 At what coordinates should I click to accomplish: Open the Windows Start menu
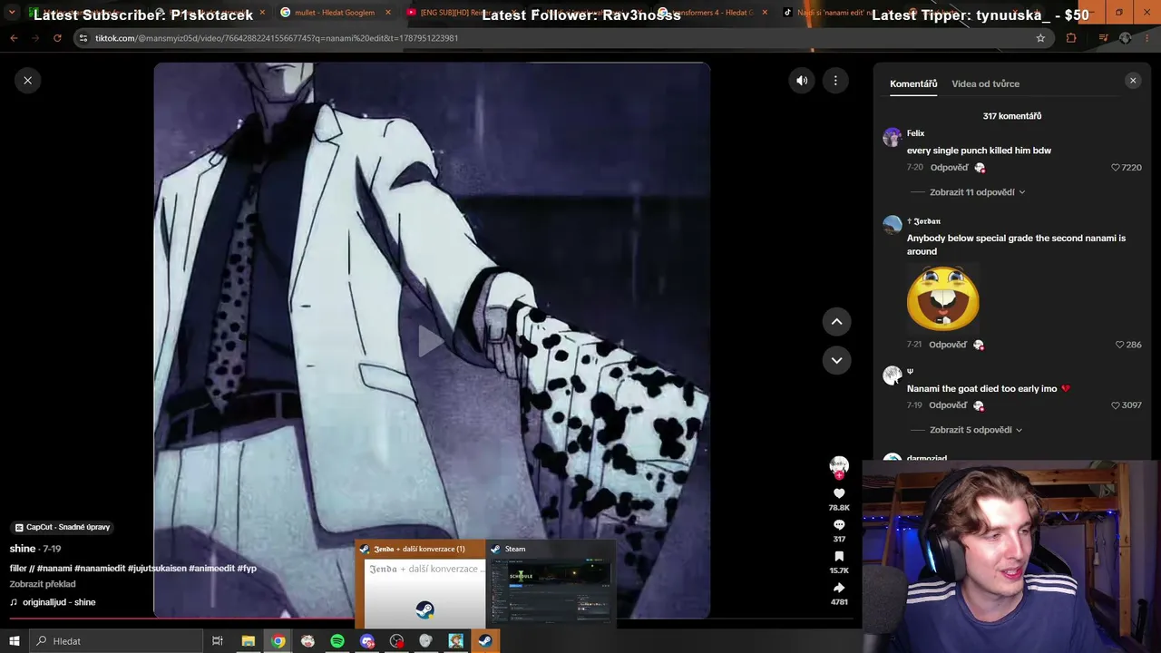pos(14,641)
